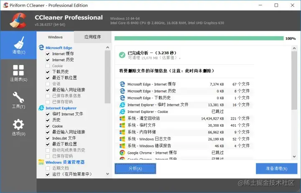The height and width of the screenshot is (193, 301).
Task: Select row Internet Explorer - Cookie
Action: click(184, 112)
